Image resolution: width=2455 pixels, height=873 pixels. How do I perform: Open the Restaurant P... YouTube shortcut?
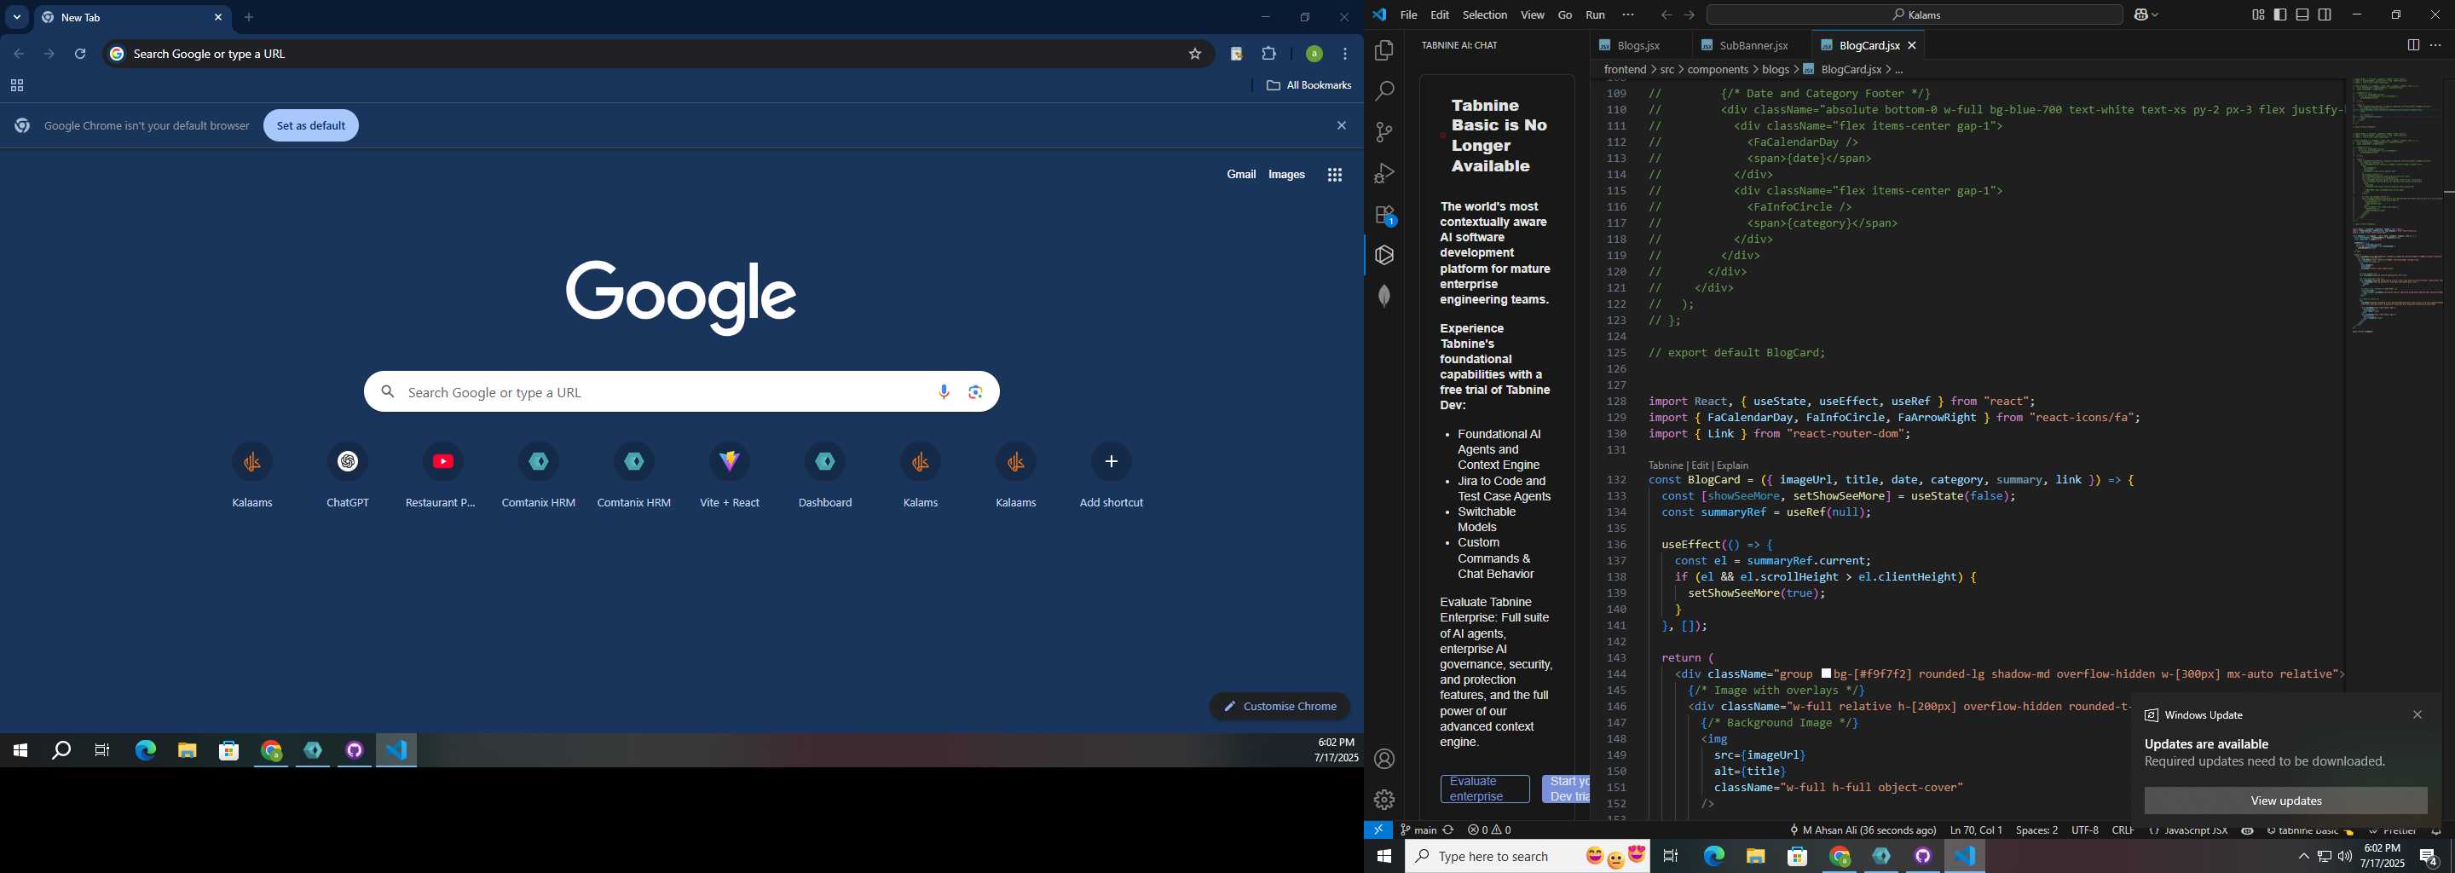[442, 475]
